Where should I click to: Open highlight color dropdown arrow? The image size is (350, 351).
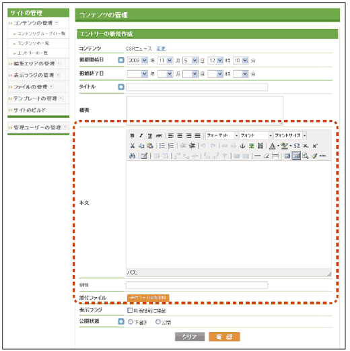pos(291,146)
